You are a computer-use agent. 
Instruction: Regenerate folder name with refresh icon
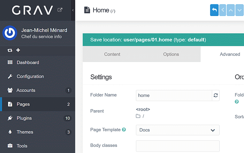[216, 95]
